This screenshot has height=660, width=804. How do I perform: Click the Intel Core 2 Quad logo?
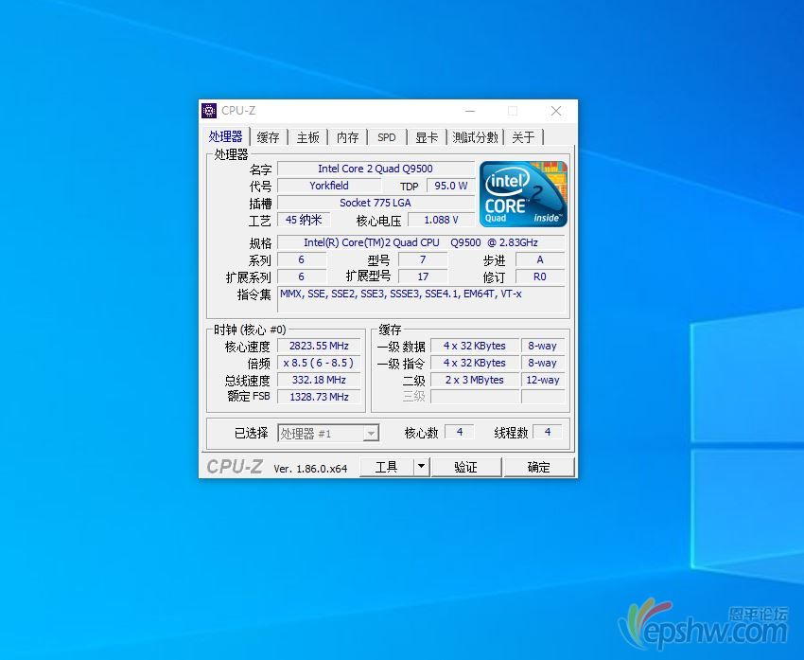[523, 194]
